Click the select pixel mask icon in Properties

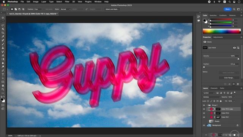pos(235,48)
